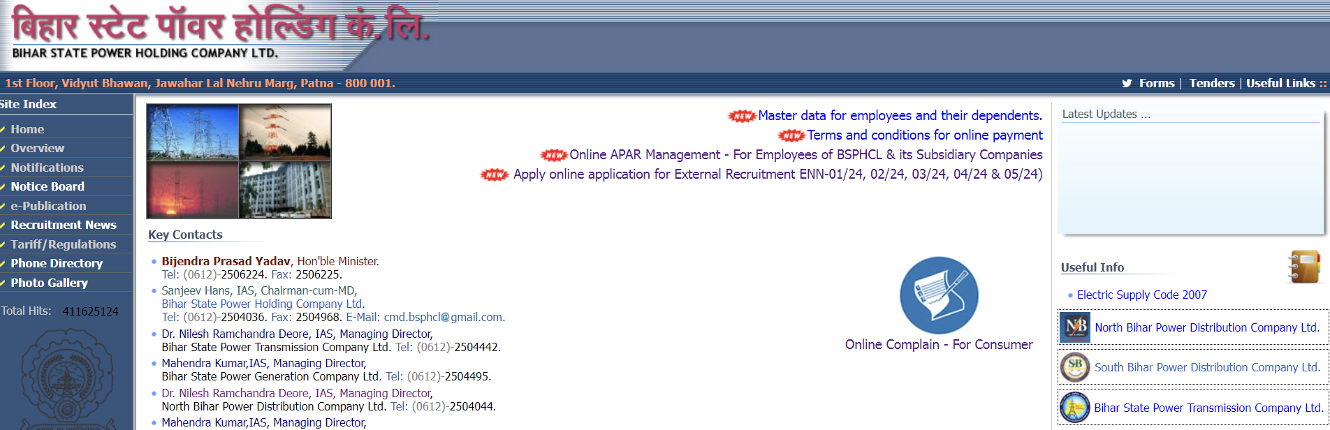The width and height of the screenshot is (1330, 430).
Task: Click Sanjeev Hans, IAS, Chairman-cum-MD text
Action: pos(259,290)
